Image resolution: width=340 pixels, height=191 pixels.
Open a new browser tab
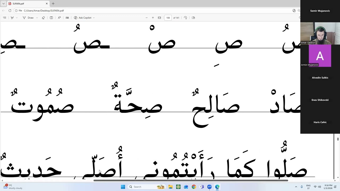(53, 3)
